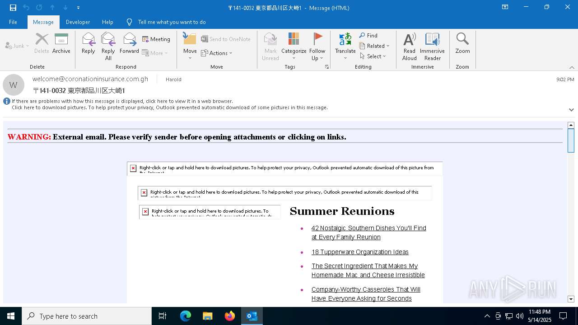The height and width of the screenshot is (325, 578).
Task: Show hidden tray icons
Action: coord(487,316)
